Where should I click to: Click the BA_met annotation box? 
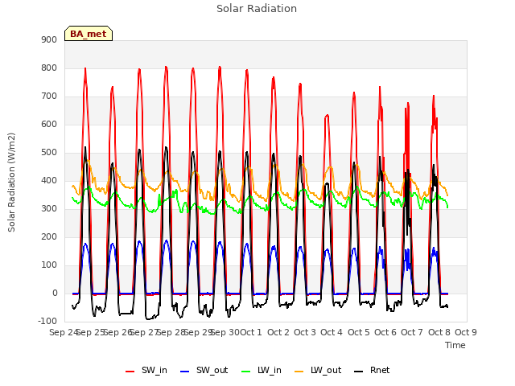tap(89, 34)
